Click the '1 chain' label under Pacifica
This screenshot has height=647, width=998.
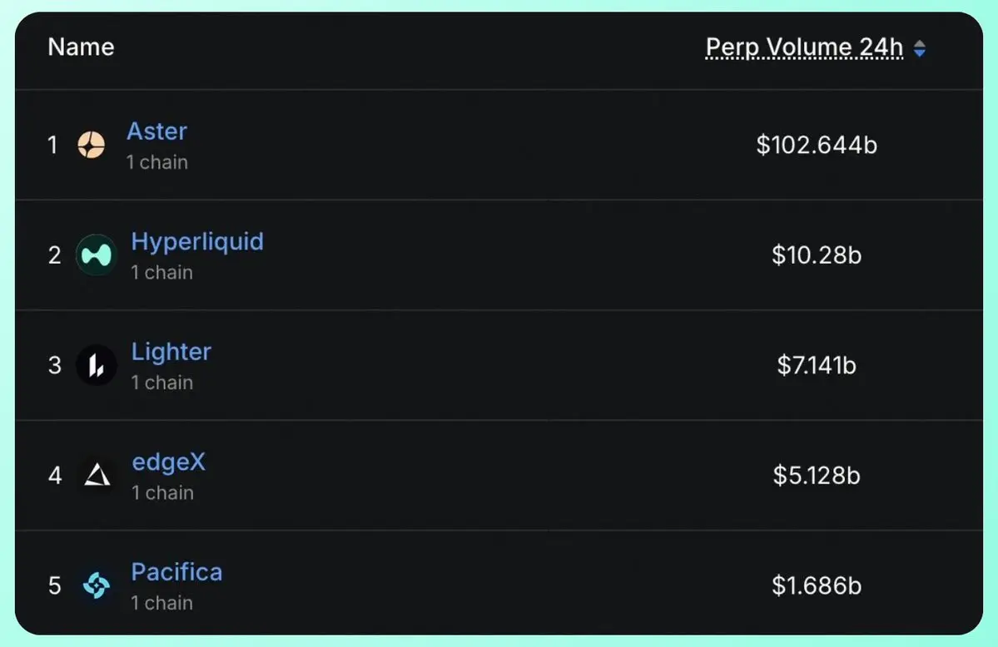pos(161,602)
